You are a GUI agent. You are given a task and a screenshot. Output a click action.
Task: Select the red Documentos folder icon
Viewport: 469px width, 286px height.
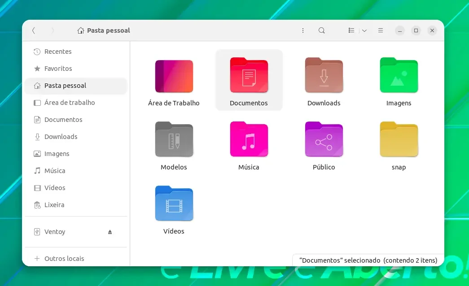click(249, 75)
